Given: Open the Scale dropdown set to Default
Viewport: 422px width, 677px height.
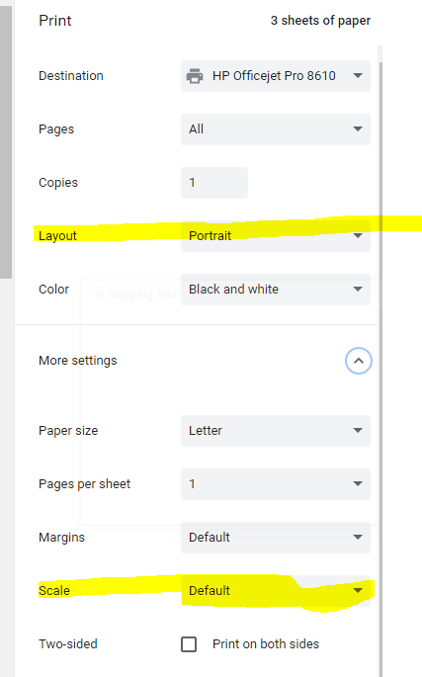Looking at the screenshot, I should click(x=276, y=591).
